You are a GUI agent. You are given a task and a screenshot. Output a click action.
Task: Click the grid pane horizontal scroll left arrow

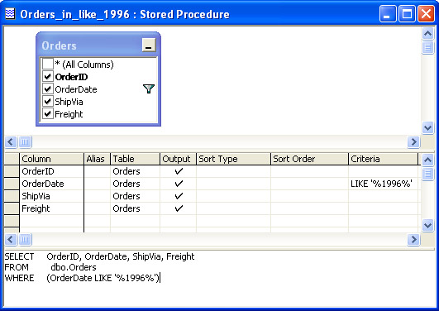11,240
